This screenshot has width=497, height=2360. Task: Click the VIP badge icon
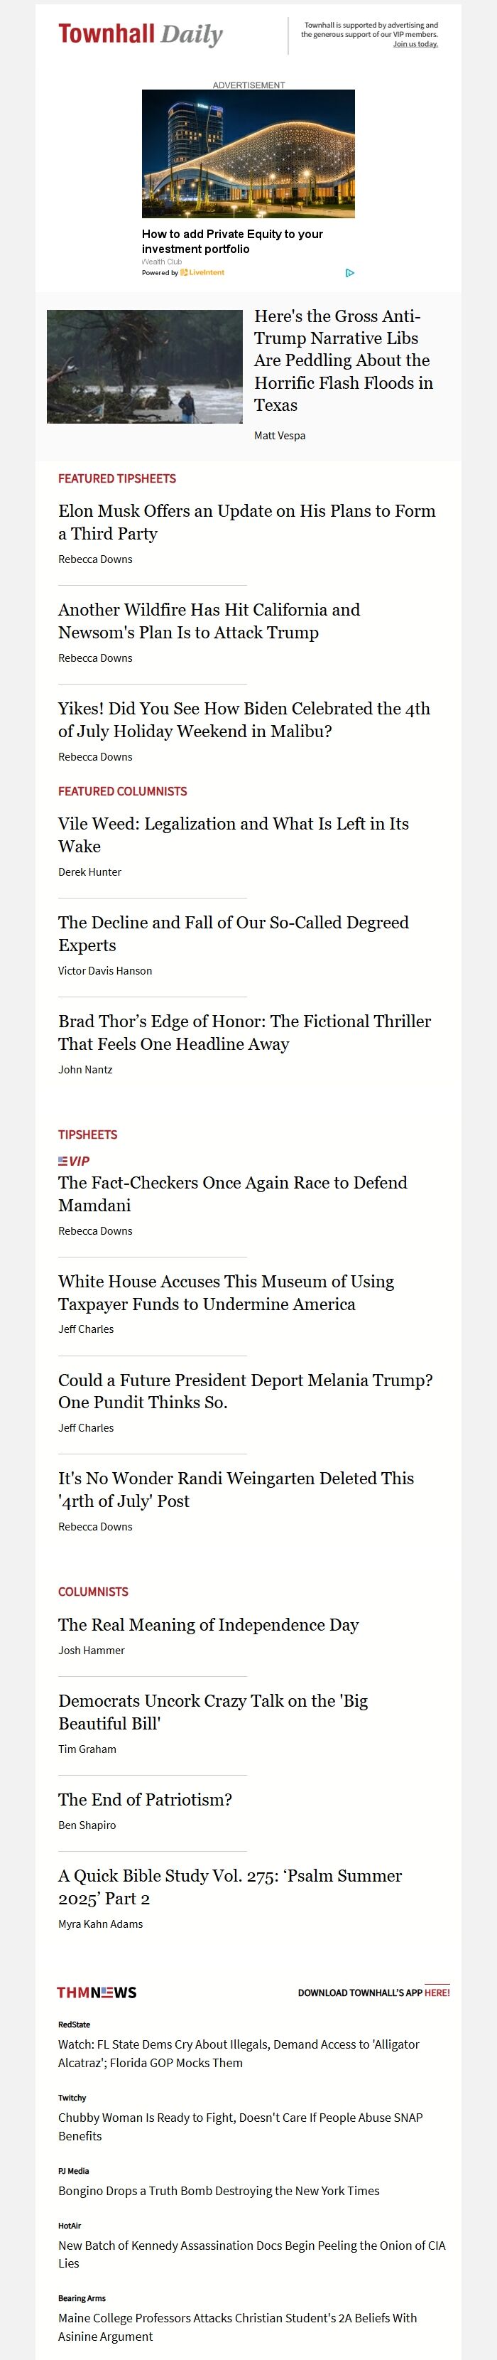[x=74, y=1161]
